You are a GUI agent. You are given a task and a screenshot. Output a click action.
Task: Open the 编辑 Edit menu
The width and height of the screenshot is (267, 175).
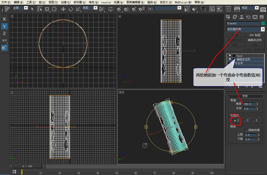(18, 2)
